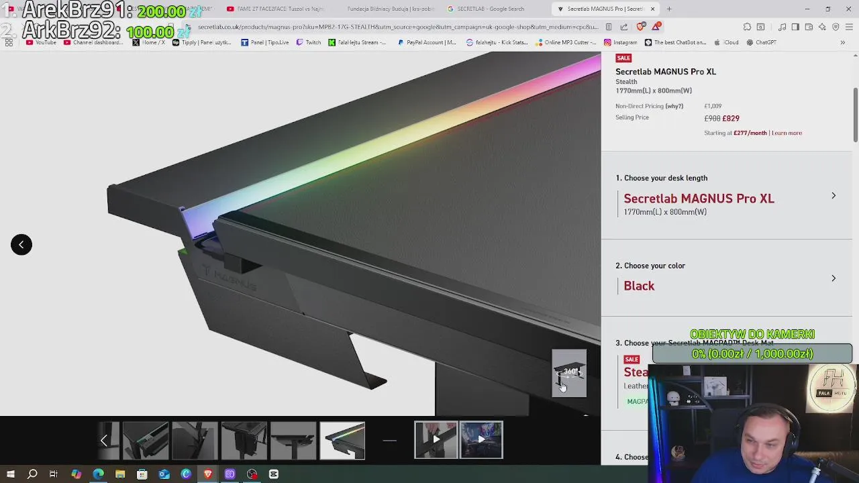Screen dimensions: 859x483
Task: Click the address bar URL field
Action: pyautogui.click(x=397, y=27)
